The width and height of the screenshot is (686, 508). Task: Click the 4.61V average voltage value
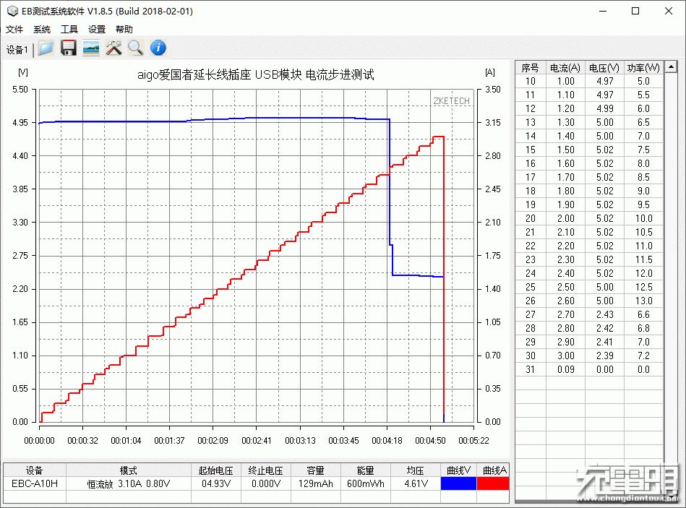tap(416, 483)
